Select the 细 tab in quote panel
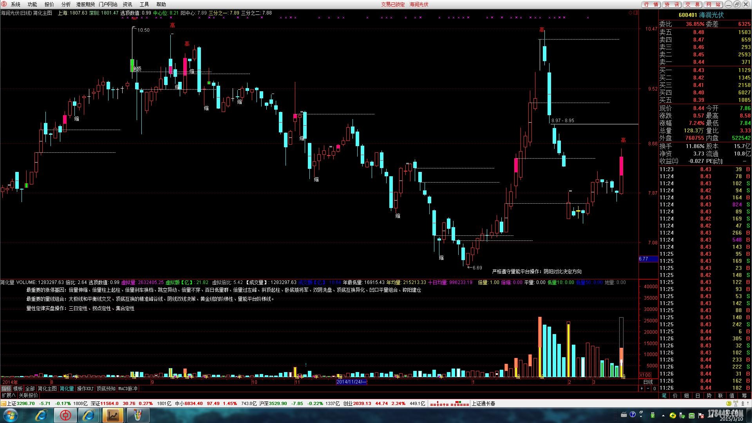Screen dimensions: 752x423 tap(687, 396)
